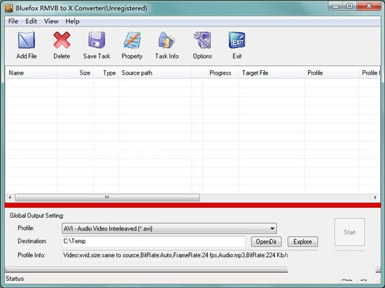Click the Target File column header
This screenshot has height=288, width=385.
271,73
